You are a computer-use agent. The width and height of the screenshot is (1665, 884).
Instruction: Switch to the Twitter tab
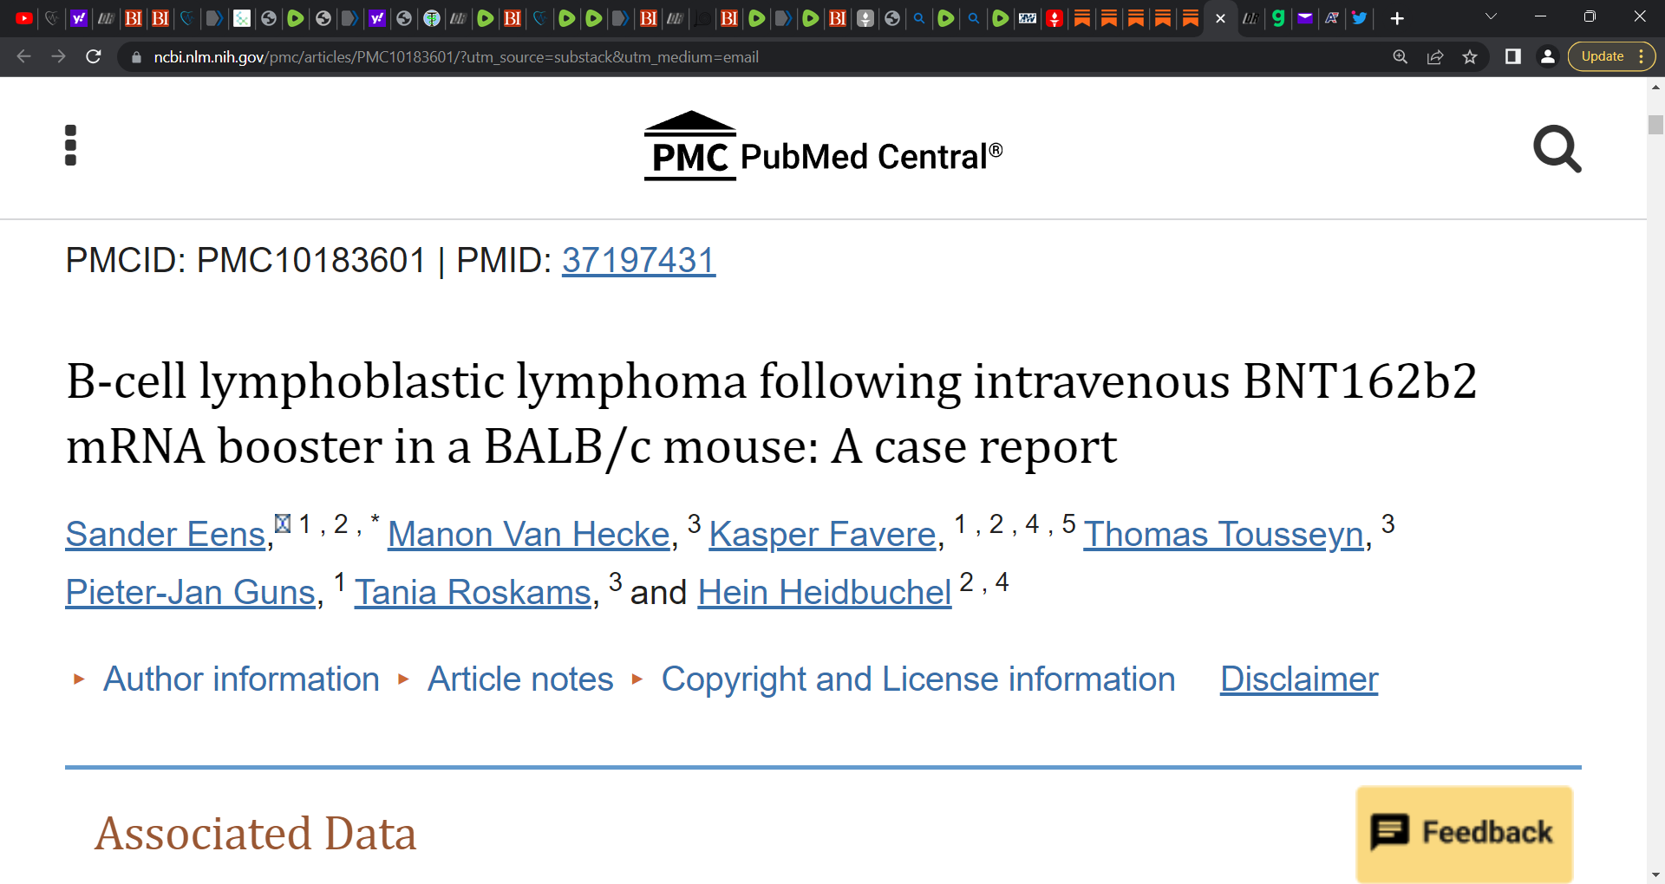pyautogui.click(x=1359, y=17)
